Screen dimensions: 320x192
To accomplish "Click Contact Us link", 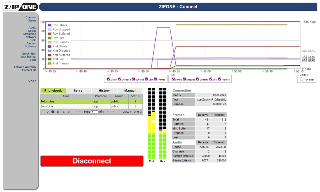I will (29, 70).
